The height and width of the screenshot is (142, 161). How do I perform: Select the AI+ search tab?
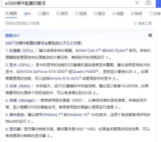27,14
